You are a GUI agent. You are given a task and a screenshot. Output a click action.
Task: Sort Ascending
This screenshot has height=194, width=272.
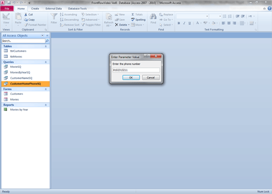click(x=69, y=15)
